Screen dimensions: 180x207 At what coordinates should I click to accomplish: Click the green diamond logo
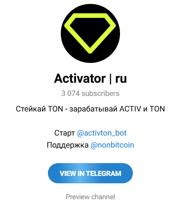(90, 33)
